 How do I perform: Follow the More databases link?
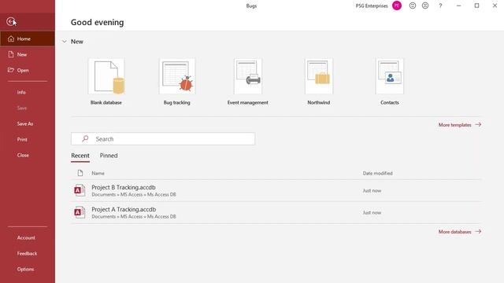tap(460, 232)
